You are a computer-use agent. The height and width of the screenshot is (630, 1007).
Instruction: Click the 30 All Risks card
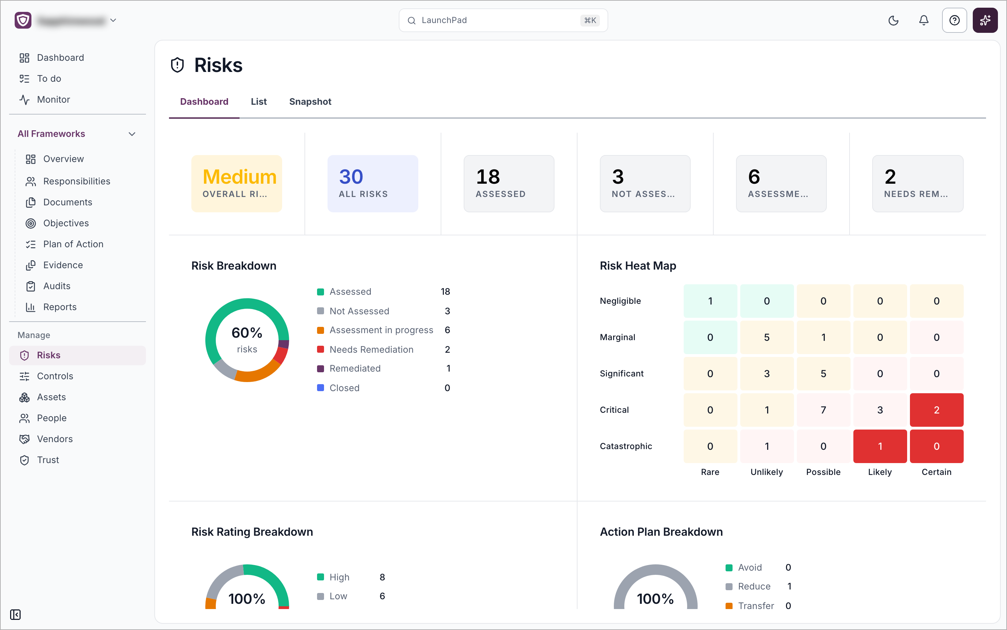[x=373, y=184]
